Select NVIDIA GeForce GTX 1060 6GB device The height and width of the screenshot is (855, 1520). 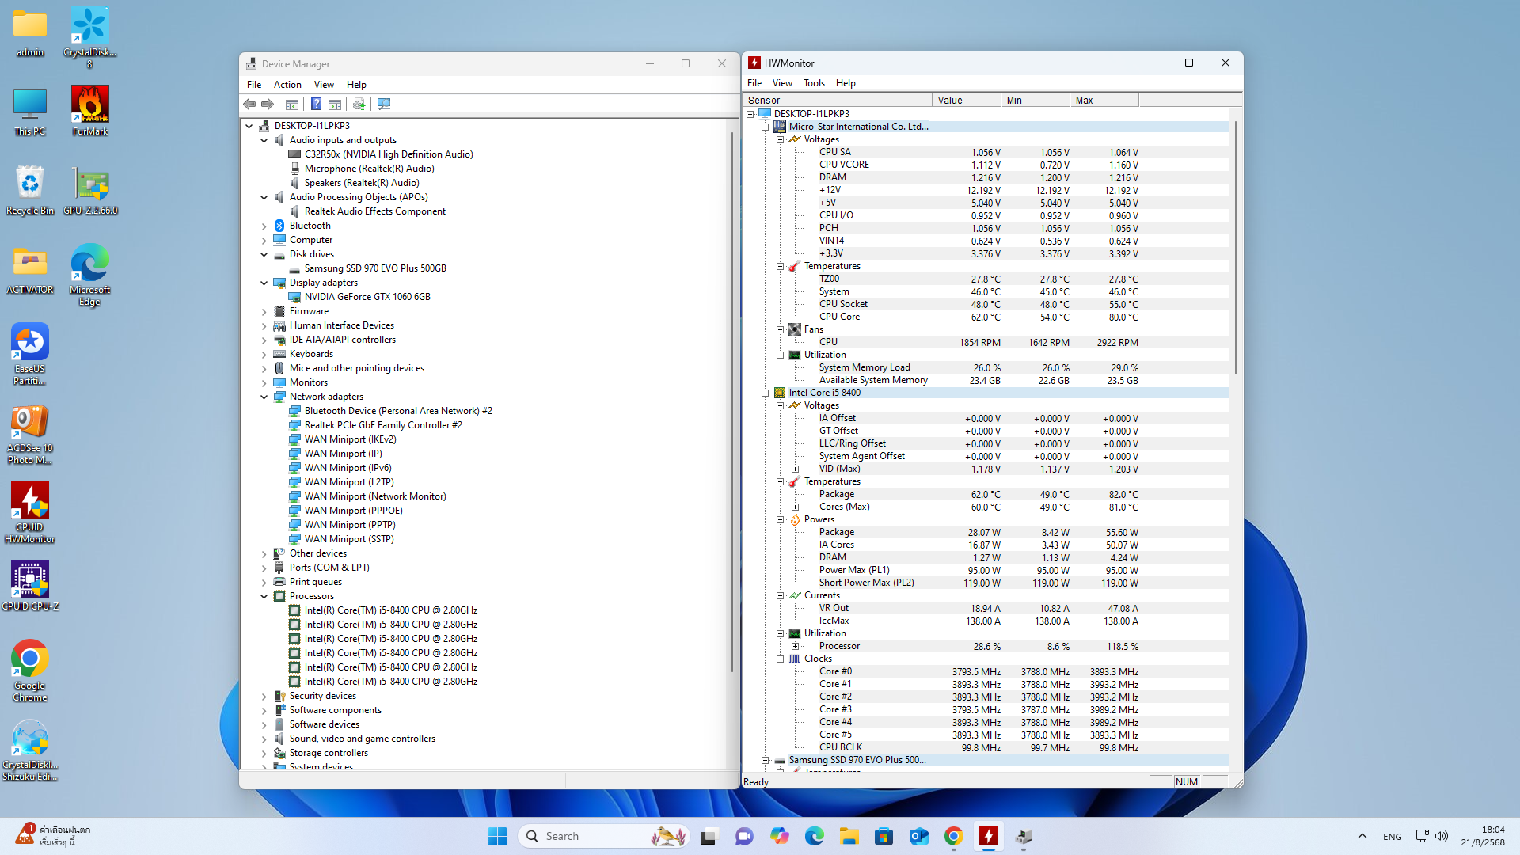coord(367,297)
